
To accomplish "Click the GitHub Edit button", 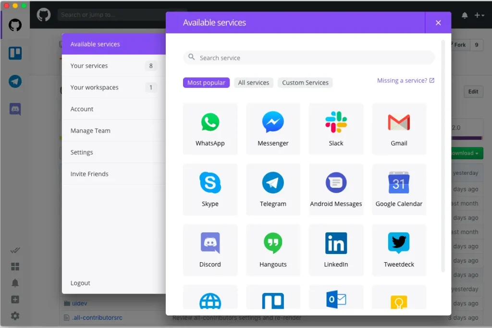I will (473, 92).
